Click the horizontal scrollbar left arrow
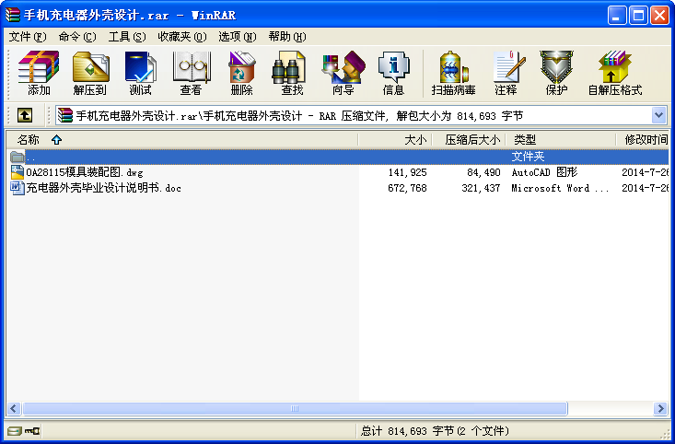675x444 pixels. click(x=14, y=408)
